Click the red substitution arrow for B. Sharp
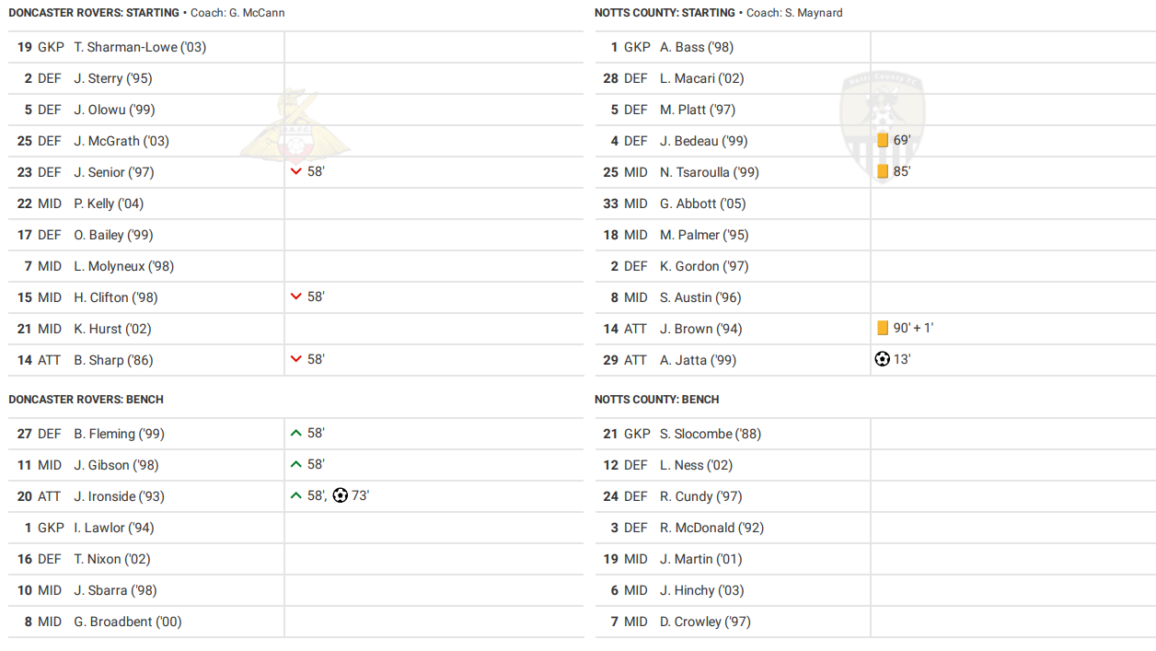 point(296,360)
